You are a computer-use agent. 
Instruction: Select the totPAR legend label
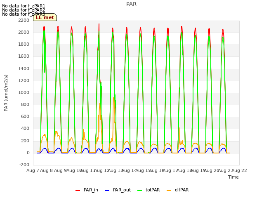(153, 190)
